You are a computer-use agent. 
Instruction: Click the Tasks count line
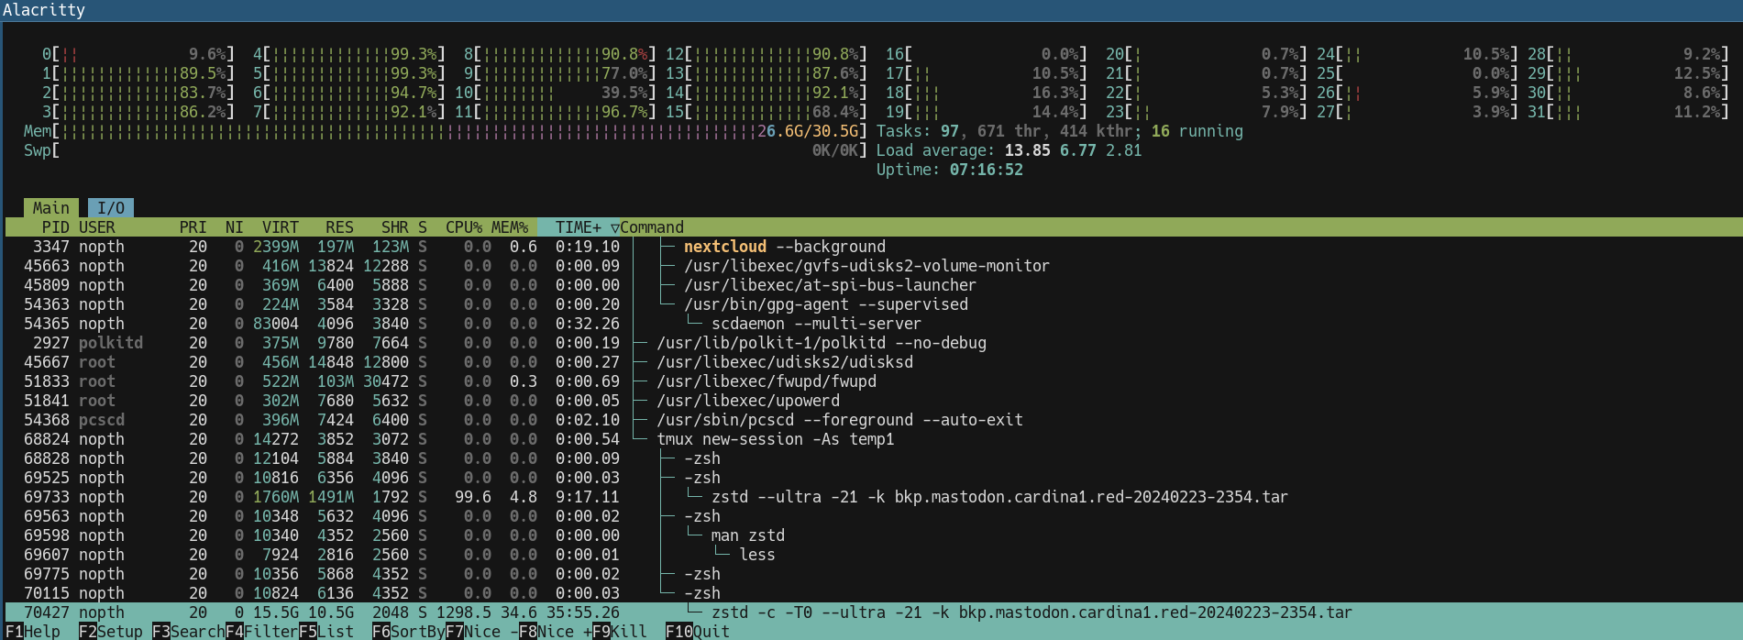[x=1060, y=131]
